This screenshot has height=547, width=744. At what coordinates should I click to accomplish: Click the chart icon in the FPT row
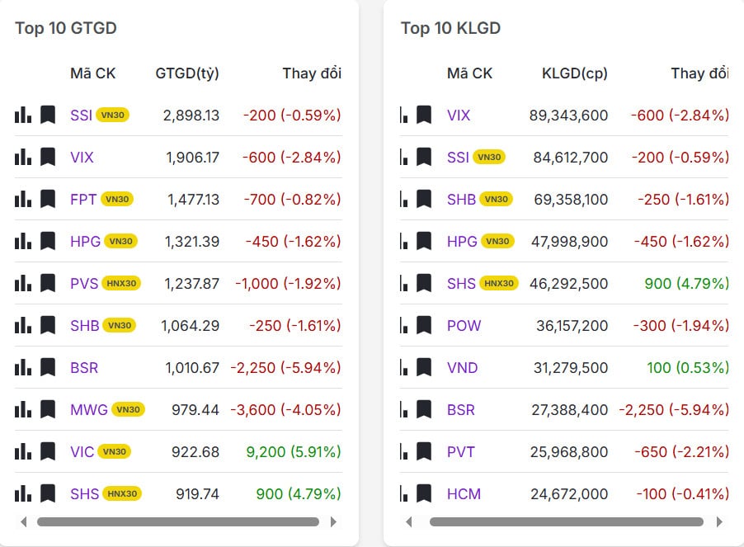pyautogui.click(x=23, y=199)
